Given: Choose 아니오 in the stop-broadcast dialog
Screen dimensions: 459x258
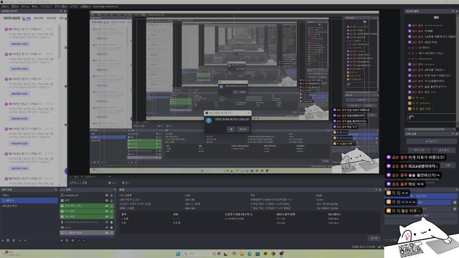Looking at the screenshot, I should [243, 129].
